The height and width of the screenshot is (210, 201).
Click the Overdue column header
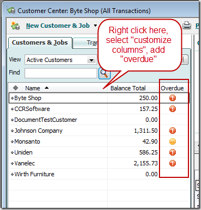click(x=172, y=88)
